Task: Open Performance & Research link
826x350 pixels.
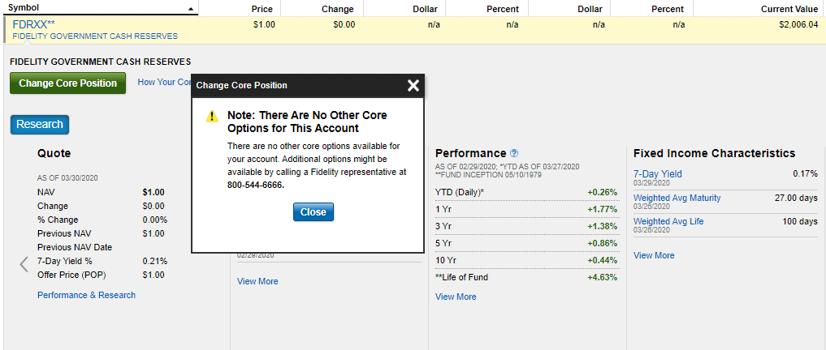Action: click(x=86, y=295)
